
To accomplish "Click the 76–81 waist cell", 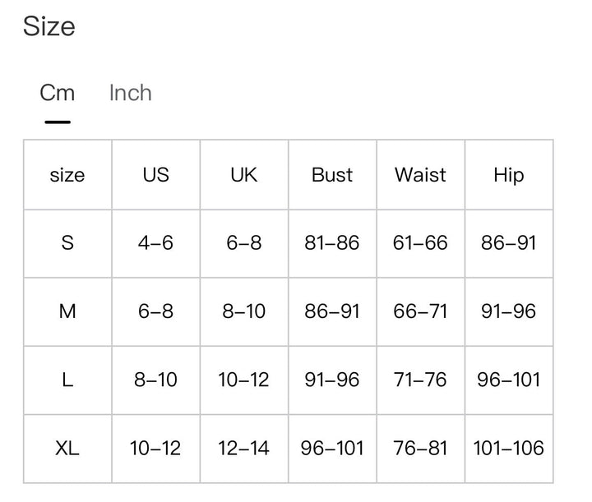I will coord(421,449).
